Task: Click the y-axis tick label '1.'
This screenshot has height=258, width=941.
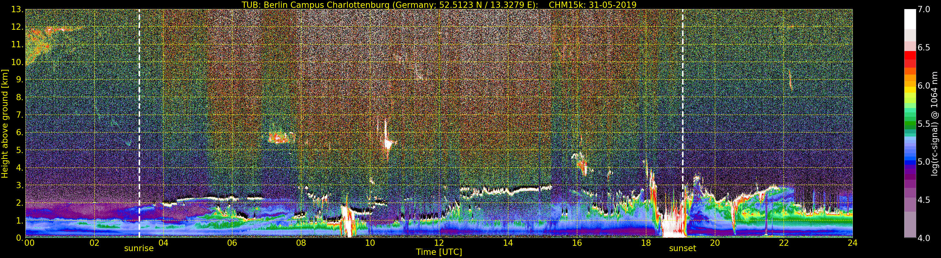Action: 19,220
